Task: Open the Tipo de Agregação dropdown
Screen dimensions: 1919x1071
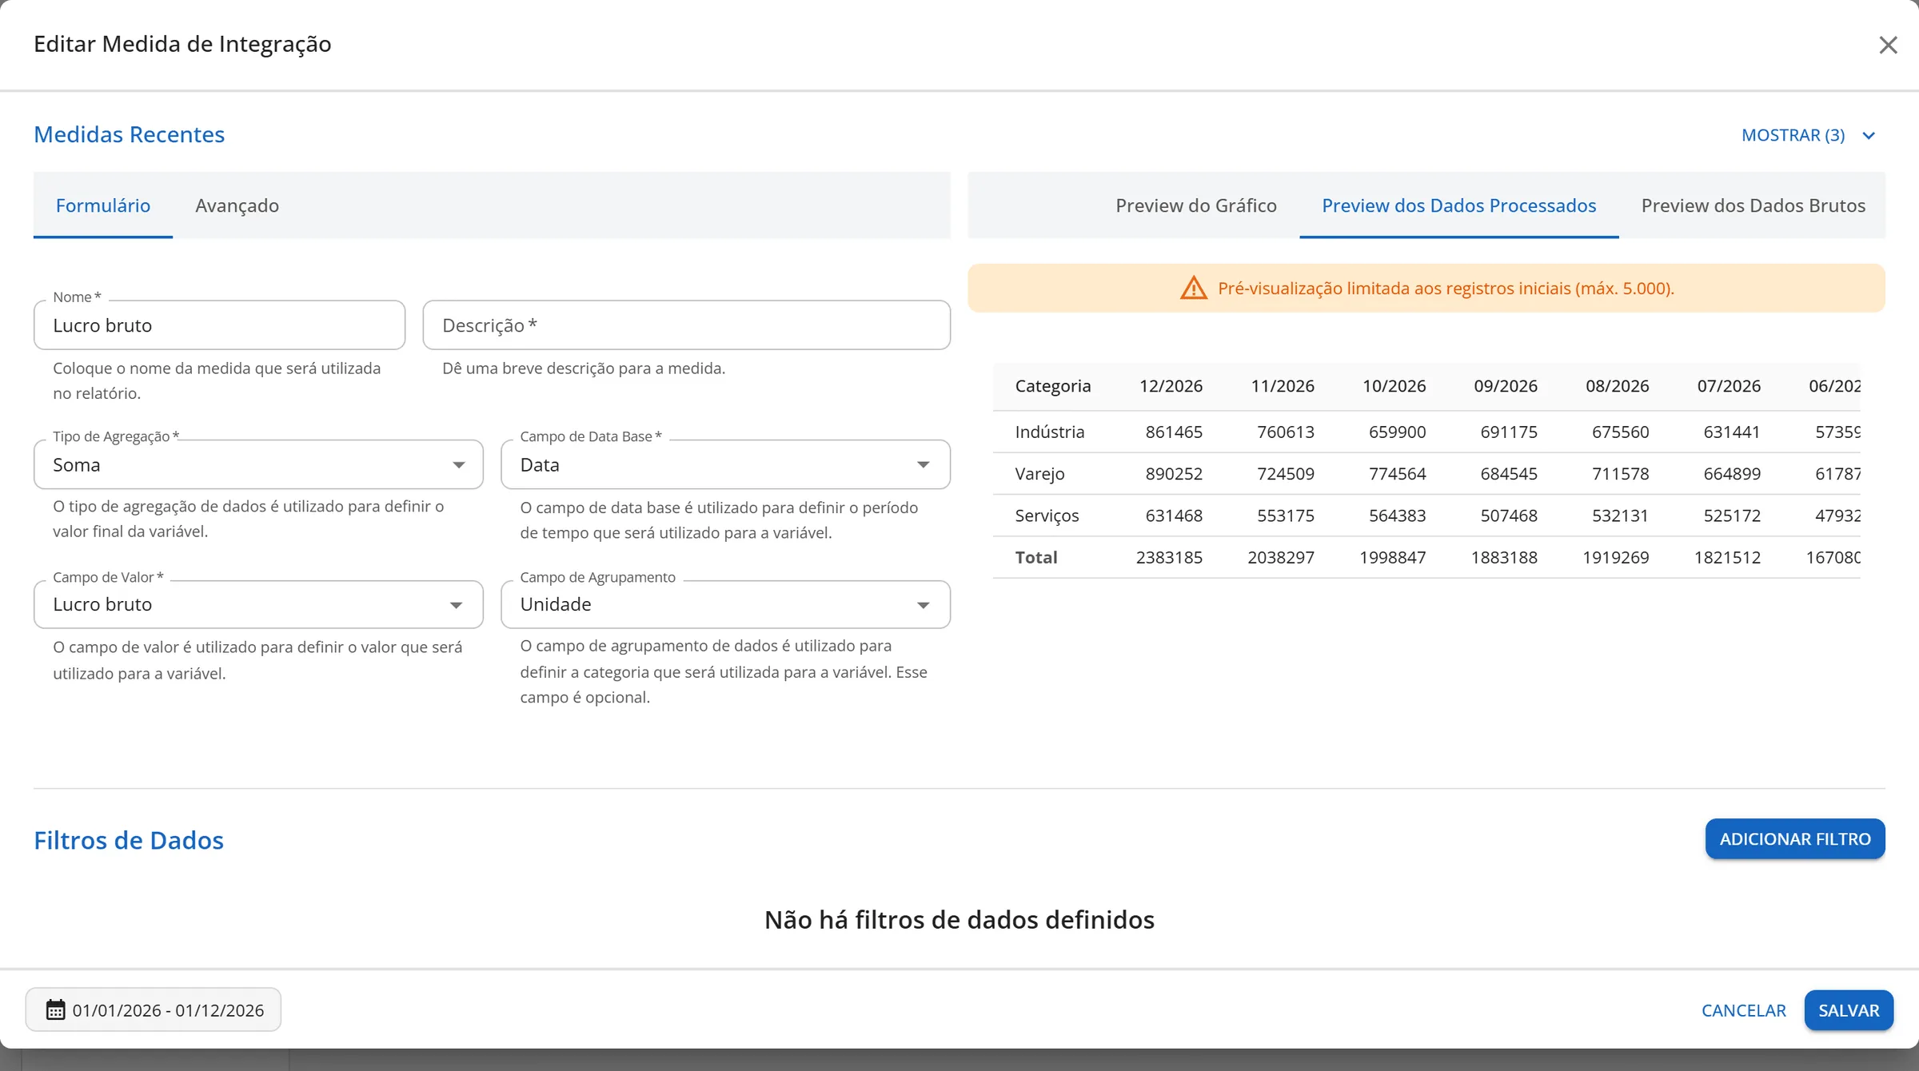Action: pos(258,464)
